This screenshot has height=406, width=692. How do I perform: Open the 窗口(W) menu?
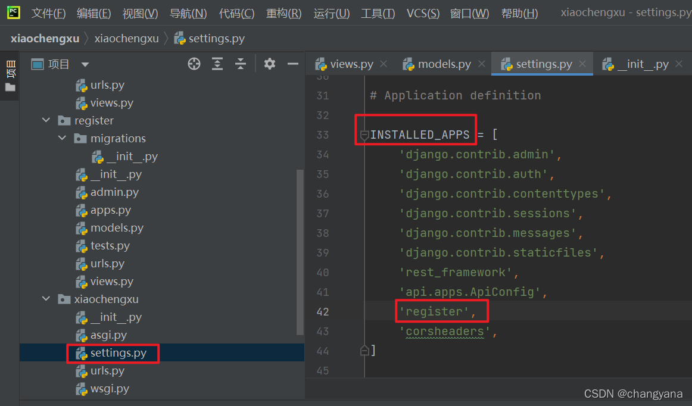point(469,13)
